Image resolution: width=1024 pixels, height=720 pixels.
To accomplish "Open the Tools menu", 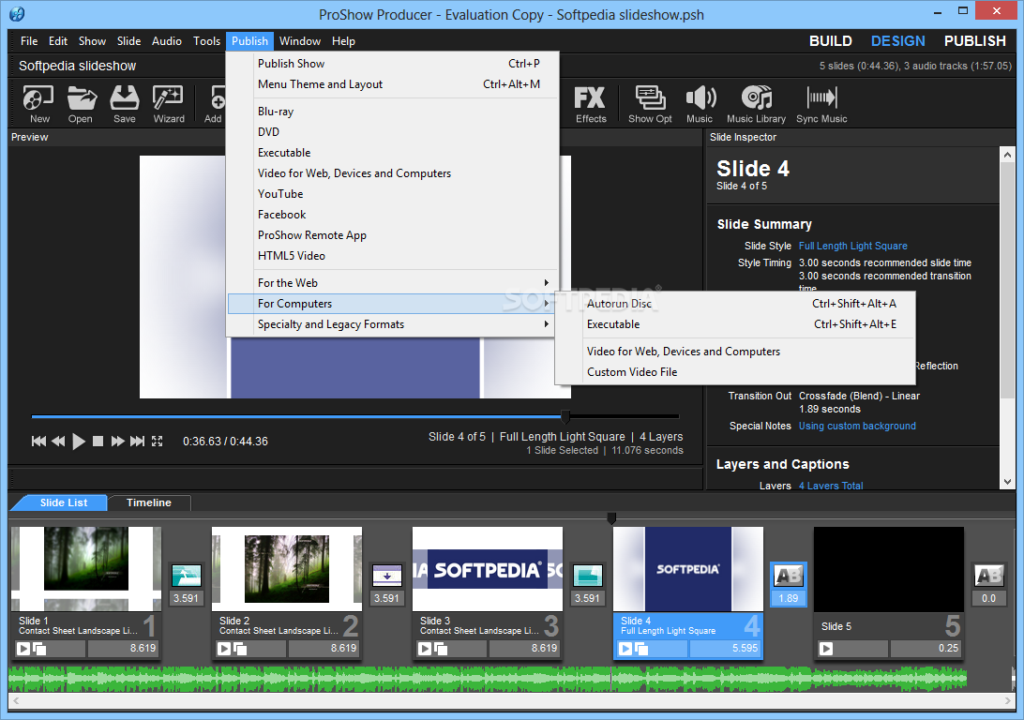I will [x=206, y=41].
